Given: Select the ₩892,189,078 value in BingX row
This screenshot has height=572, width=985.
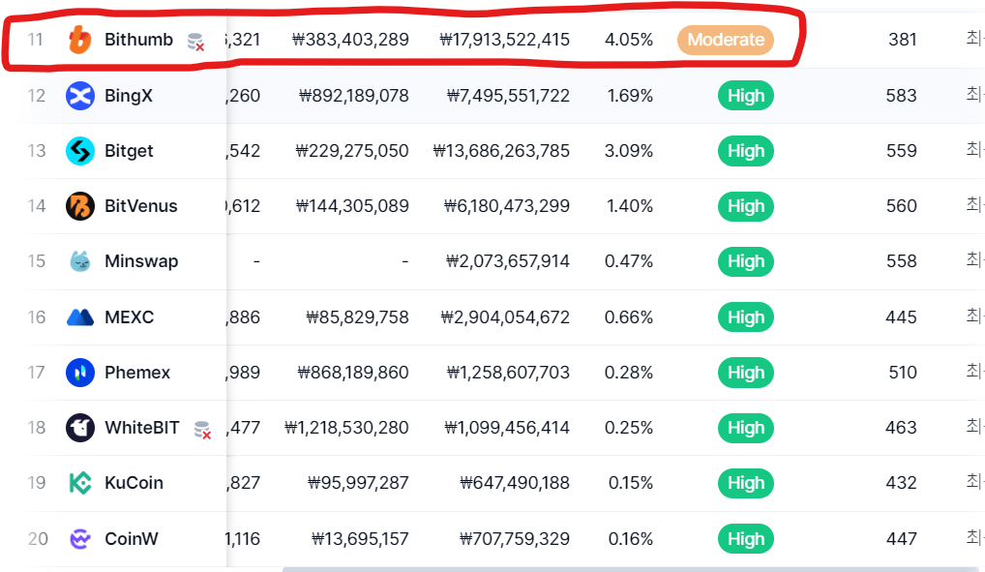Looking at the screenshot, I should [354, 96].
